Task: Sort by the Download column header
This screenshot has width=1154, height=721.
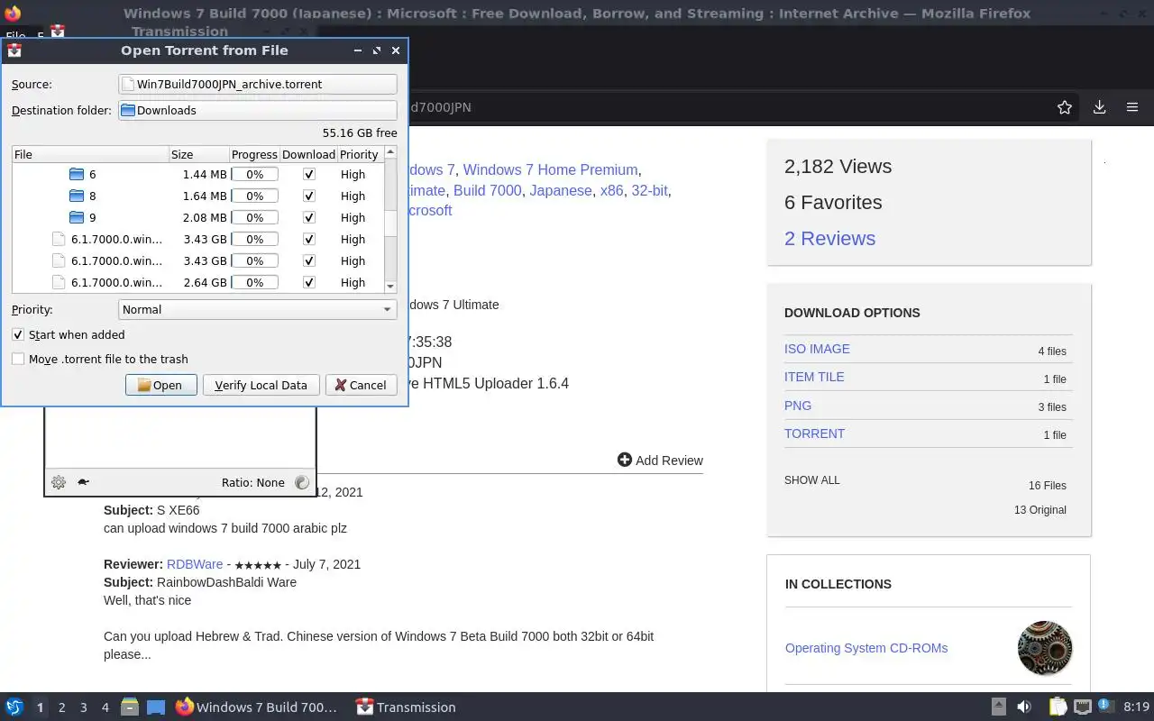Action: [308, 154]
